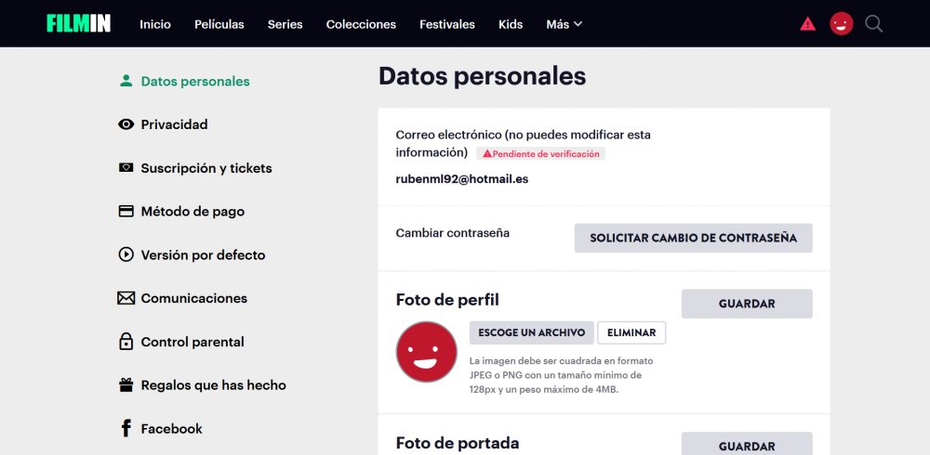The image size is (930, 455).
Task: Click Escoge un archivo button
Action: click(x=531, y=332)
